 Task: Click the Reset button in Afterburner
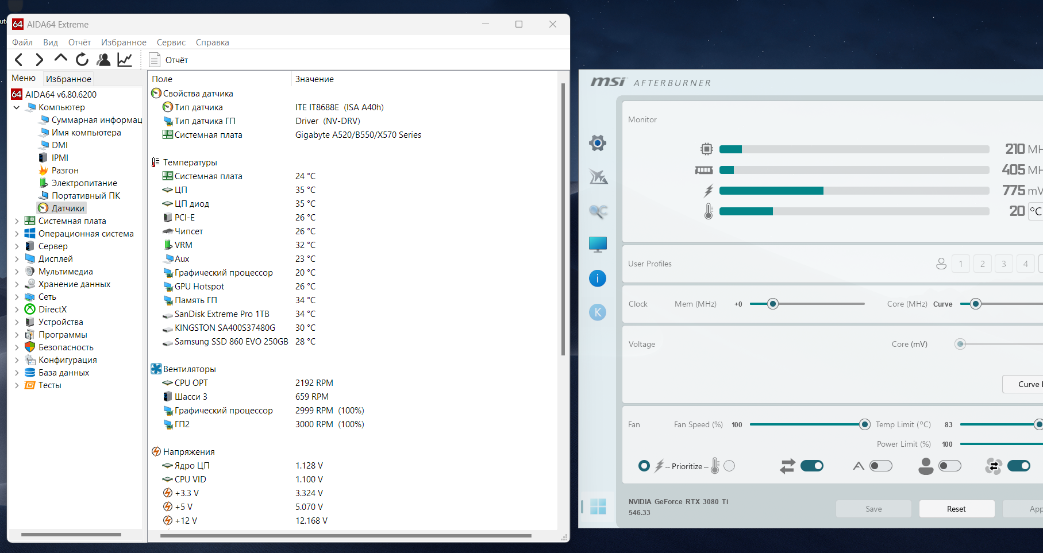[956, 509]
